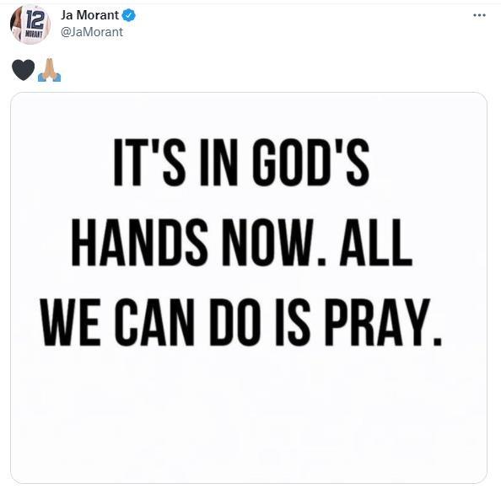Open the @JaMorant handle link
501x489 pixels.
[x=92, y=32]
